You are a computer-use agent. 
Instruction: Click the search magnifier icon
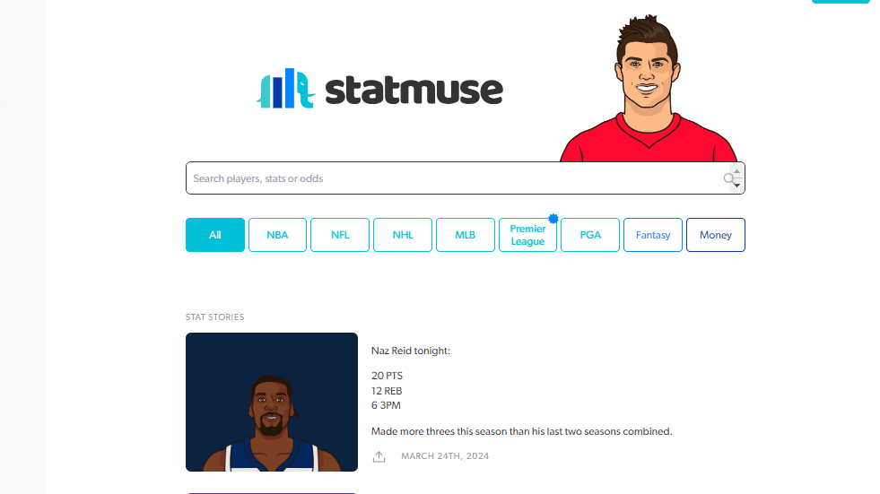(x=728, y=178)
